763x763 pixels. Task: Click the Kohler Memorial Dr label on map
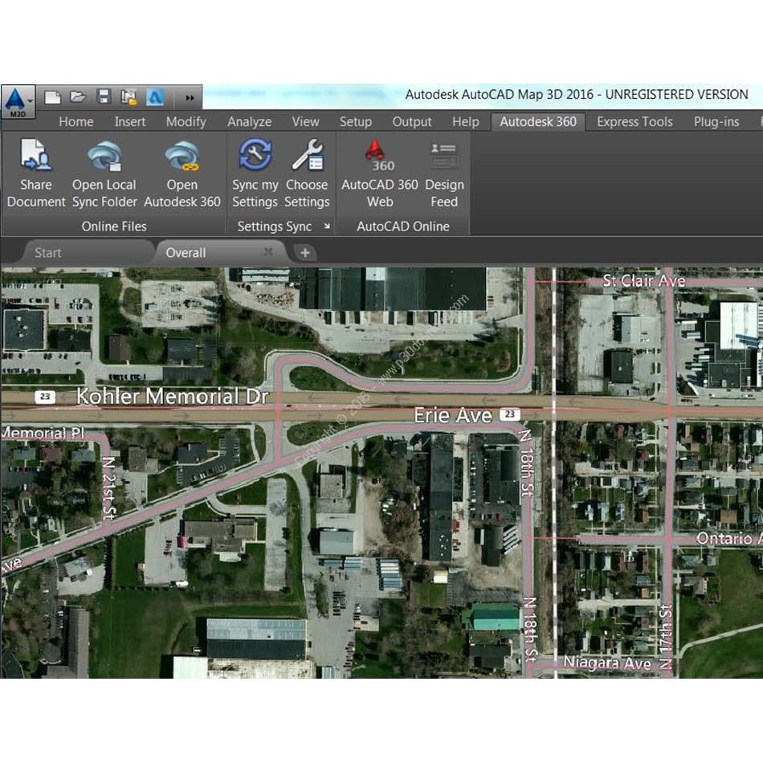point(172,397)
